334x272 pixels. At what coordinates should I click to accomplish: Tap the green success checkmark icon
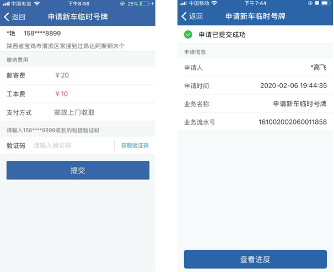188,35
